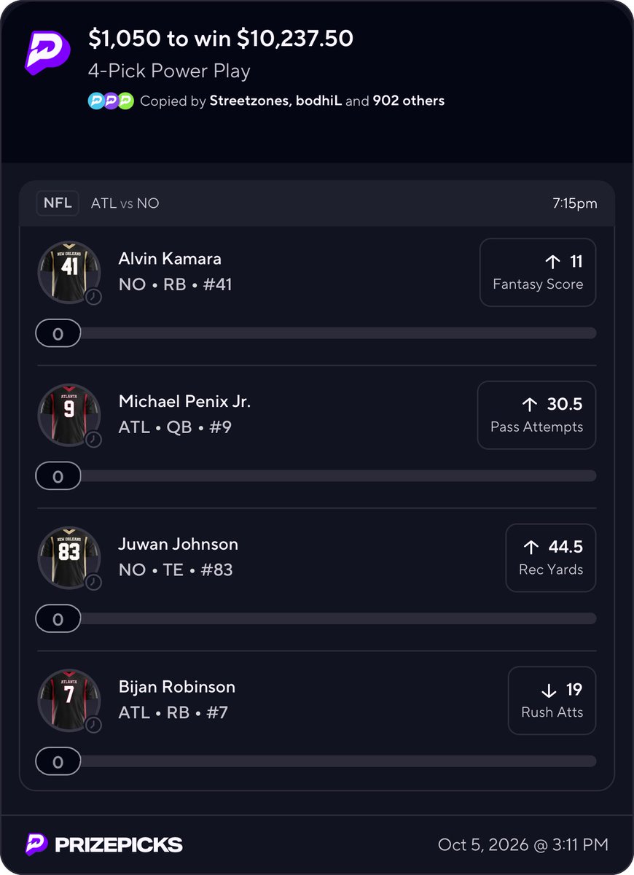The height and width of the screenshot is (875, 634).
Task: Select the More 44.5 Rec Yards pick
Action: coord(551,558)
